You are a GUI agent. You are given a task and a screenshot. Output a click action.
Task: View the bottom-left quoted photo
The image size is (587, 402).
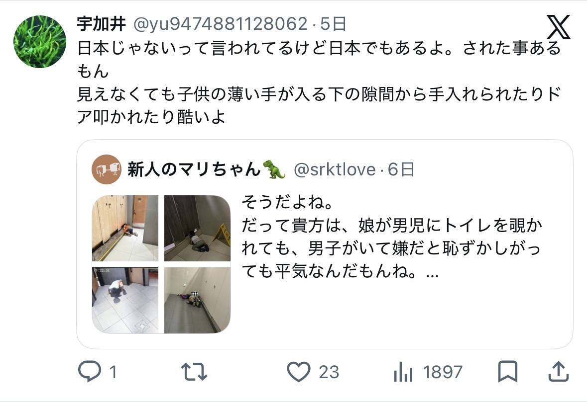125,300
